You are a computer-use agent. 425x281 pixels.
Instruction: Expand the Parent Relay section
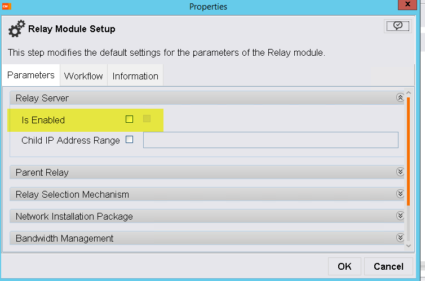pyautogui.click(x=400, y=172)
